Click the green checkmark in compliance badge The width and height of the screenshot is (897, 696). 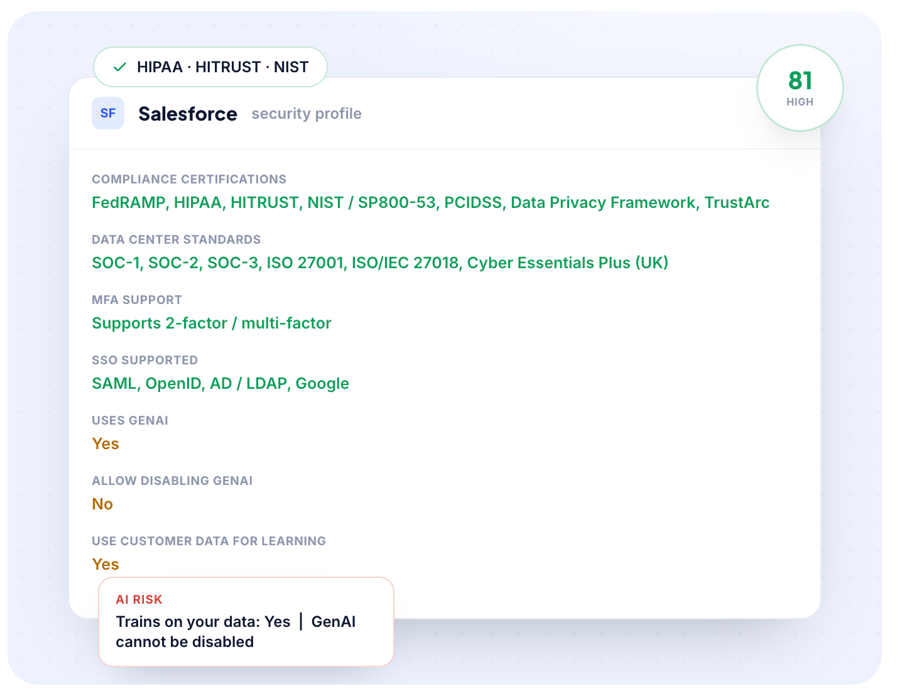click(120, 67)
